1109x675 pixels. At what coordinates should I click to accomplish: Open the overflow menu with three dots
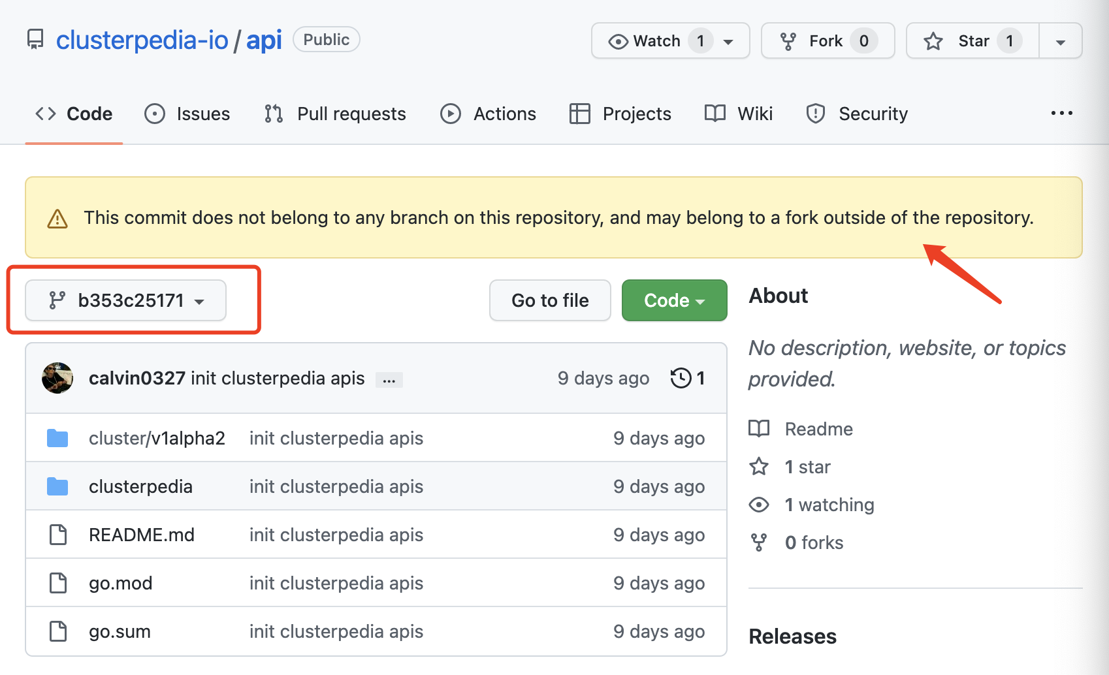point(1062,113)
